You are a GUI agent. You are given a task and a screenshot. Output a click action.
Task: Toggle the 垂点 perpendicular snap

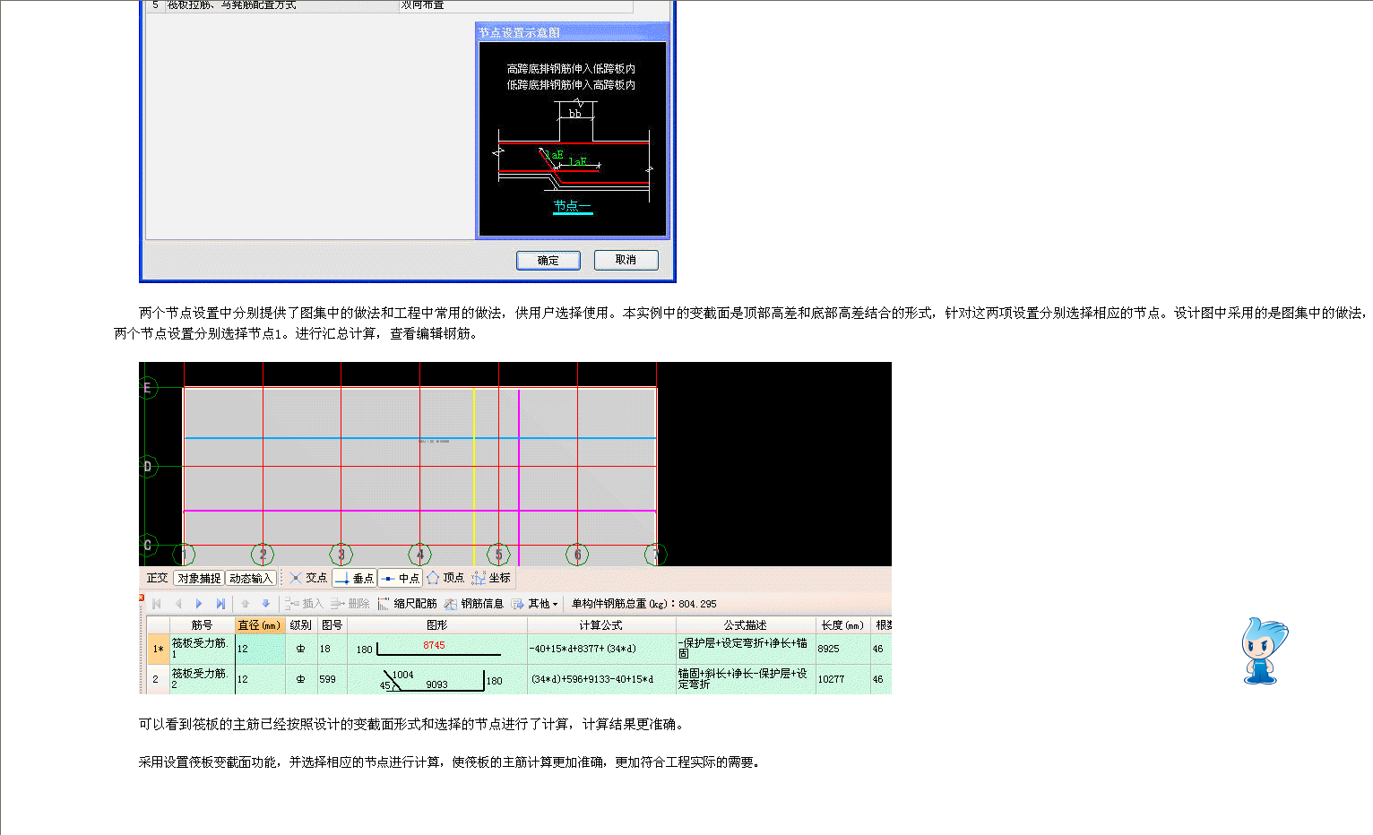354,578
